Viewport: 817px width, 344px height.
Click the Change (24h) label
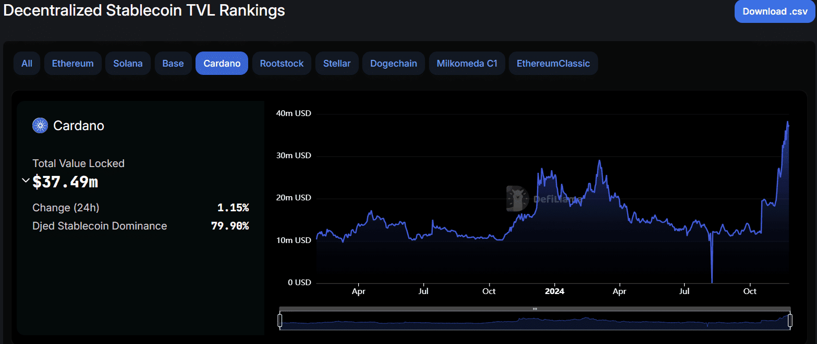pos(66,208)
